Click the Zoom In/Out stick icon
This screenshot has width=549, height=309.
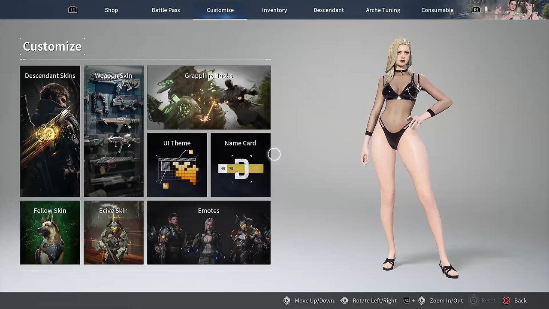422,300
